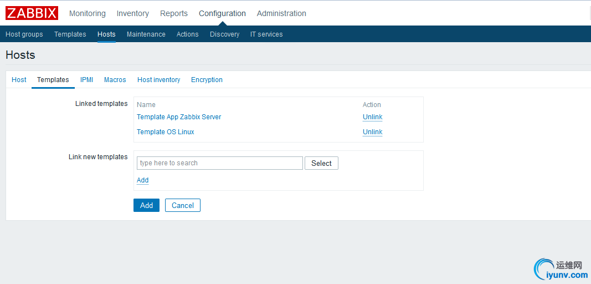Switch to the Macros tab
The width and height of the screenshot is (591, 284).
point(115,80)
